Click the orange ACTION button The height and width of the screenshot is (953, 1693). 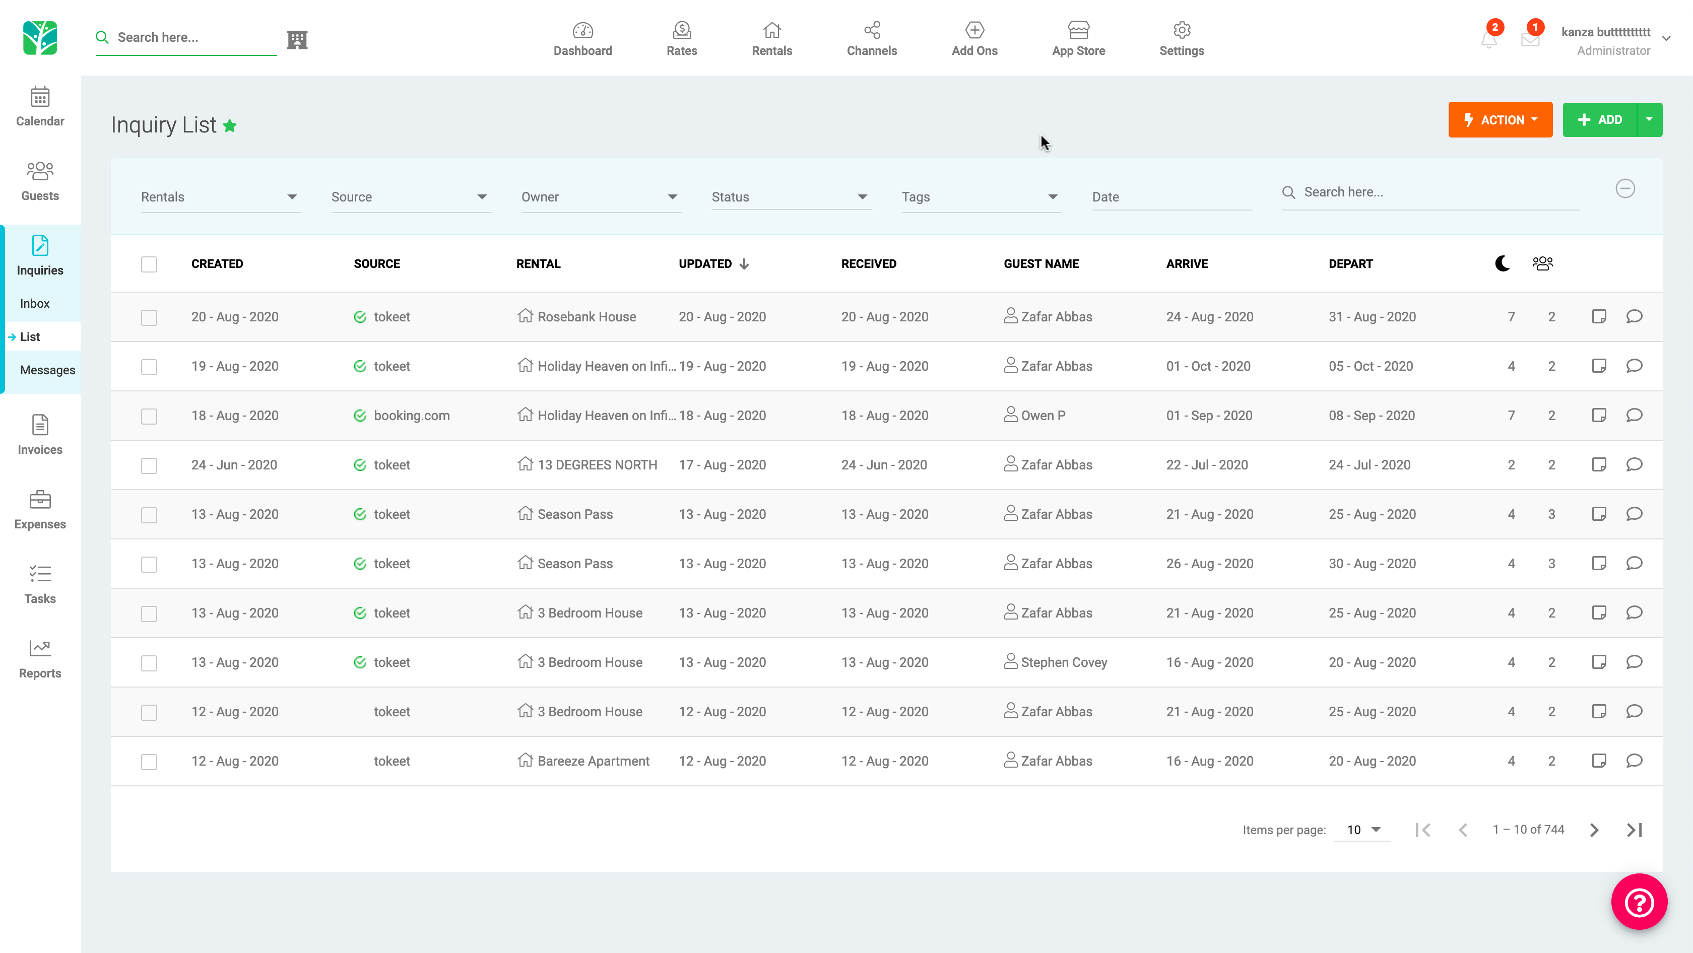pyautogui.click(x=1500, y=119)
